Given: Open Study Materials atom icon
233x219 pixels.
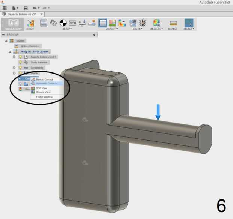Looking at the screenshot, I should (x=53, y=23).
